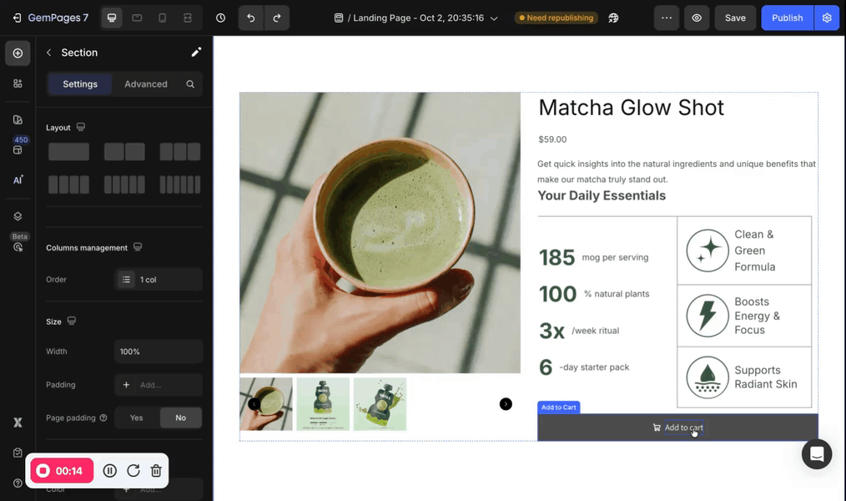Viewport: 846px width, 501px height.
Task: Click the Save button
Action: [735, 18]
